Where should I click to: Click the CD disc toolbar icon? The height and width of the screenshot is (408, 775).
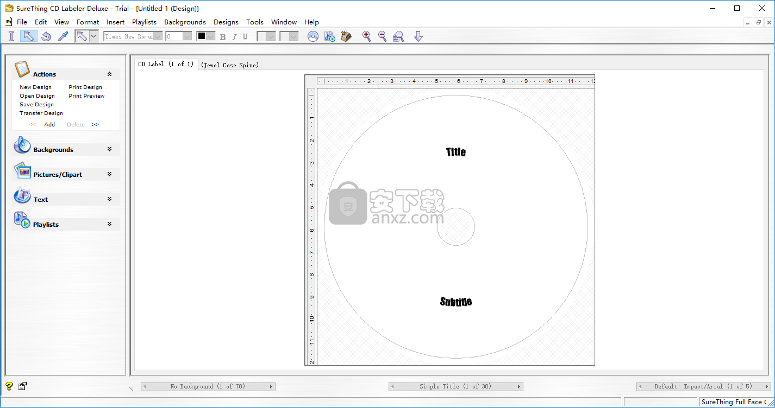(x=312, y=36)
